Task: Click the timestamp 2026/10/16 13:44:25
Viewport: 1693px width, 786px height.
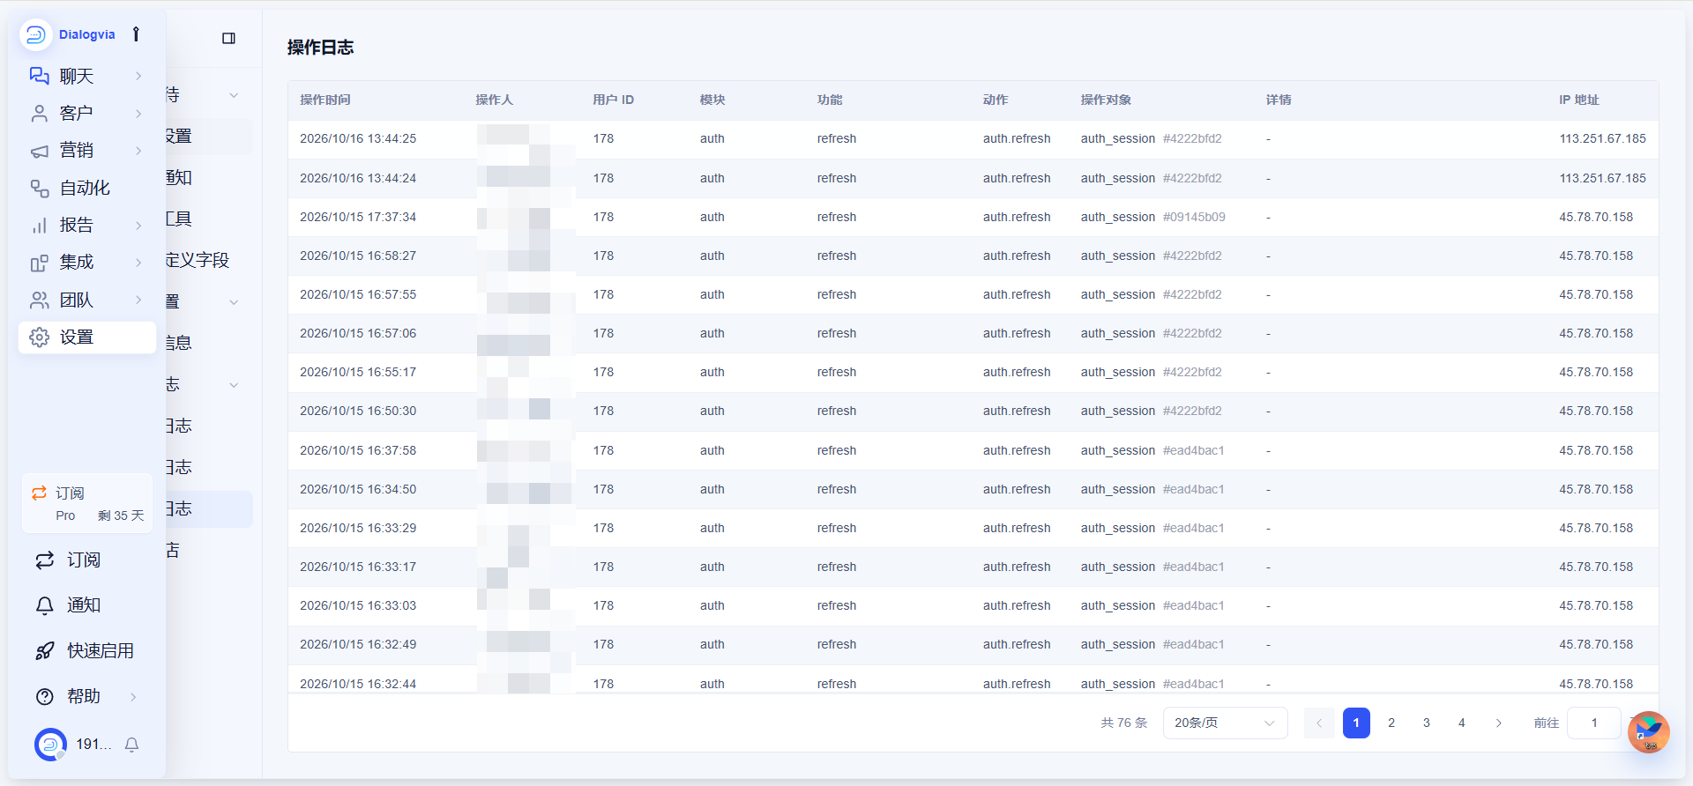Action: click(x=358, y=138)
